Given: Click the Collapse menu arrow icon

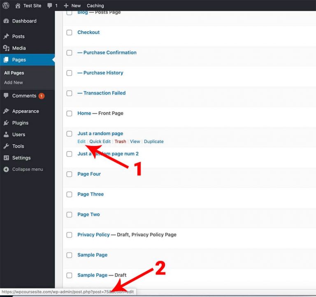Looking at the screenshot, I should point(6,169).
